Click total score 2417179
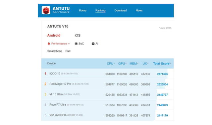The height and width of the screenshot is (125, 212). coord(162,115)
